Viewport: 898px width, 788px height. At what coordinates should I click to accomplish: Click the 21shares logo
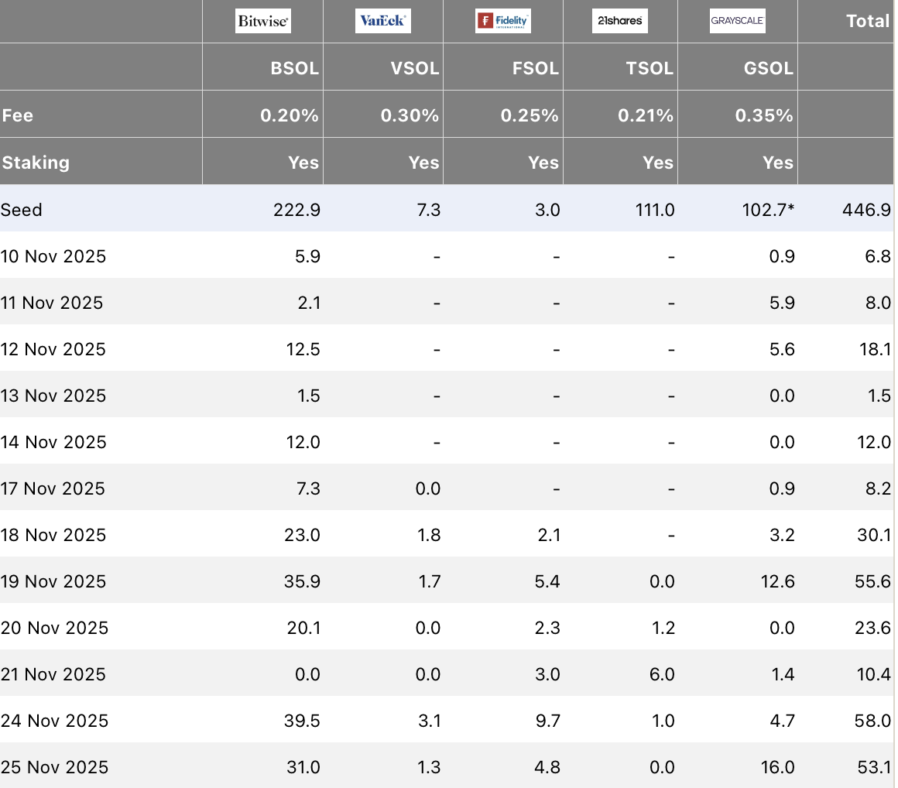[619, 21]
